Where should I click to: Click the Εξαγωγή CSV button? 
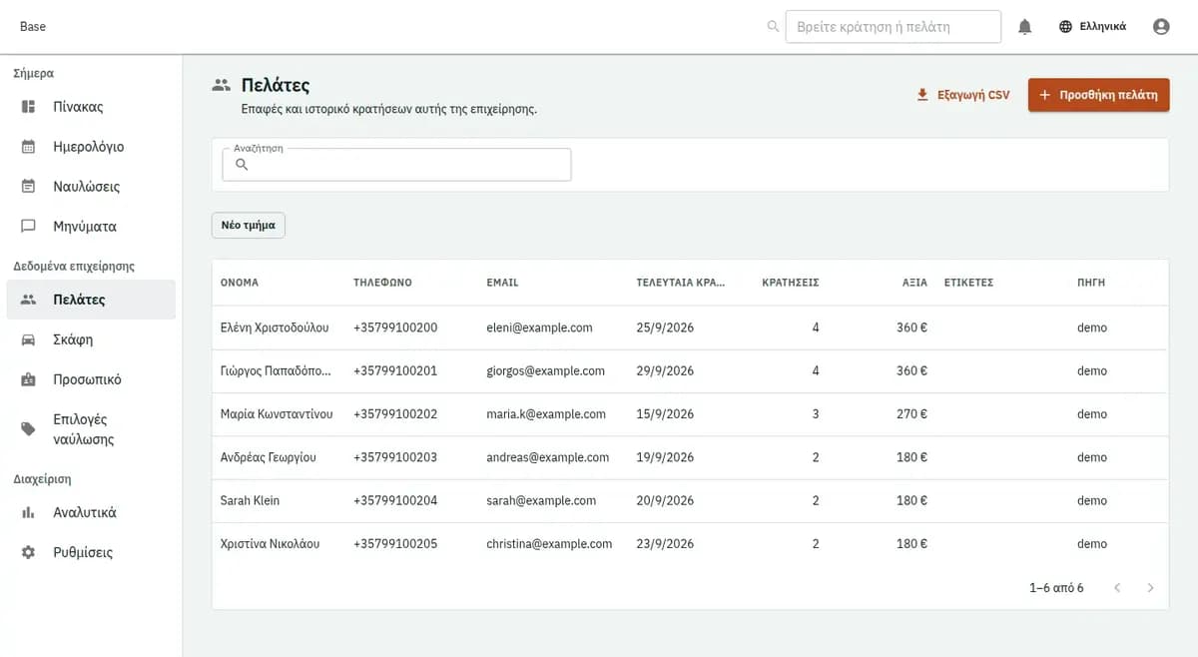(x=963, y=95)
